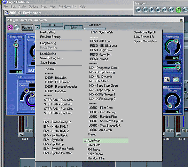
Task: Choose Previous Setting from the menu
Action: tap(50, 37)
